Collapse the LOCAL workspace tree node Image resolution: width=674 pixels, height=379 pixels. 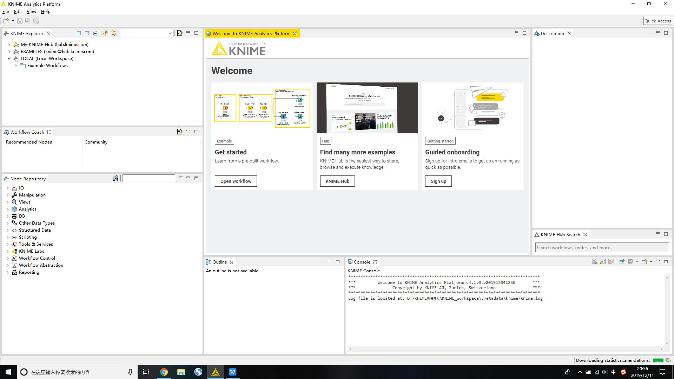click(x=9, y=59)
